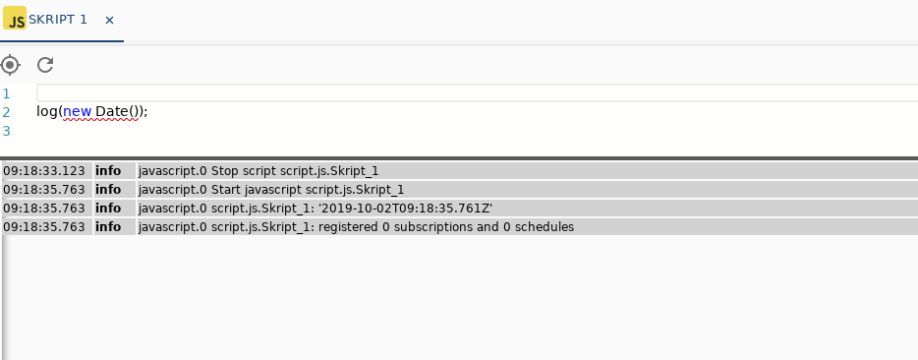Select the "Start javascript script.js.Skript_1" log entry
The width and height of the screenshot is (918, 360).
[x=460, y=190]
